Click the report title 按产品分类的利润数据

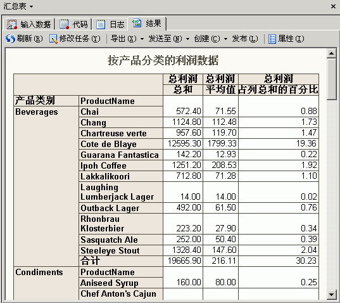[163, 60]
